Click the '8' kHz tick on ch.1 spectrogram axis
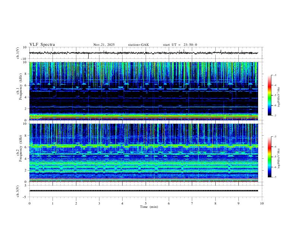The image size is (295, 228). click(x=26, y=74)
